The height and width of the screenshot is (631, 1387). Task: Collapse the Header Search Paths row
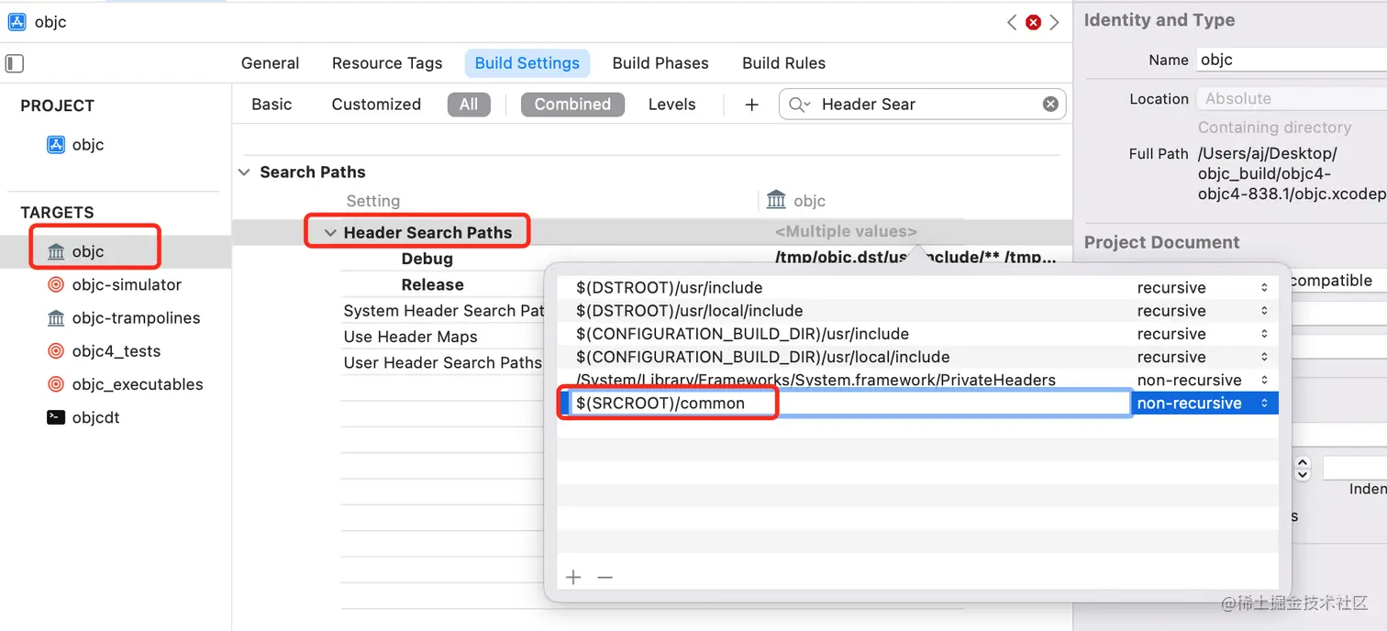pyautogui.click(x=330, y=233)
